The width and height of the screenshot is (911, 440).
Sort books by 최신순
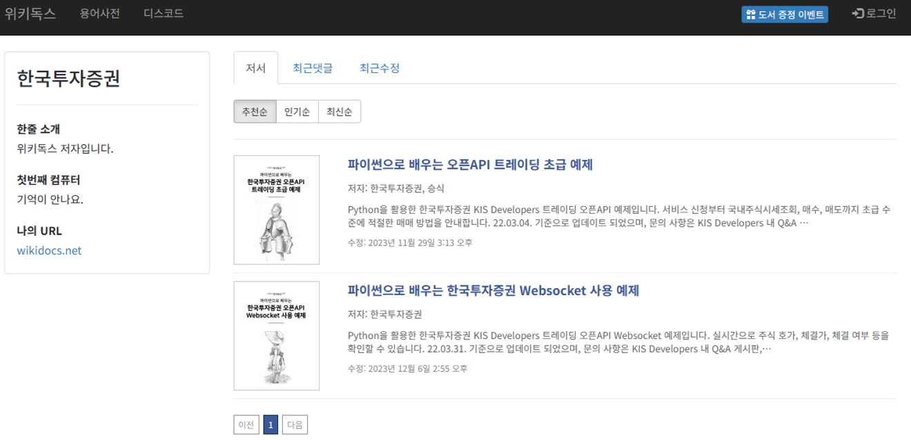340,112
